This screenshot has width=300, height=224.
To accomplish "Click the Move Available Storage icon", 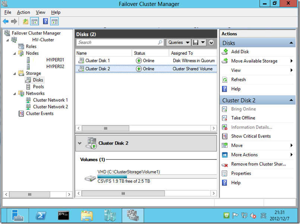I will pos(225,61).
